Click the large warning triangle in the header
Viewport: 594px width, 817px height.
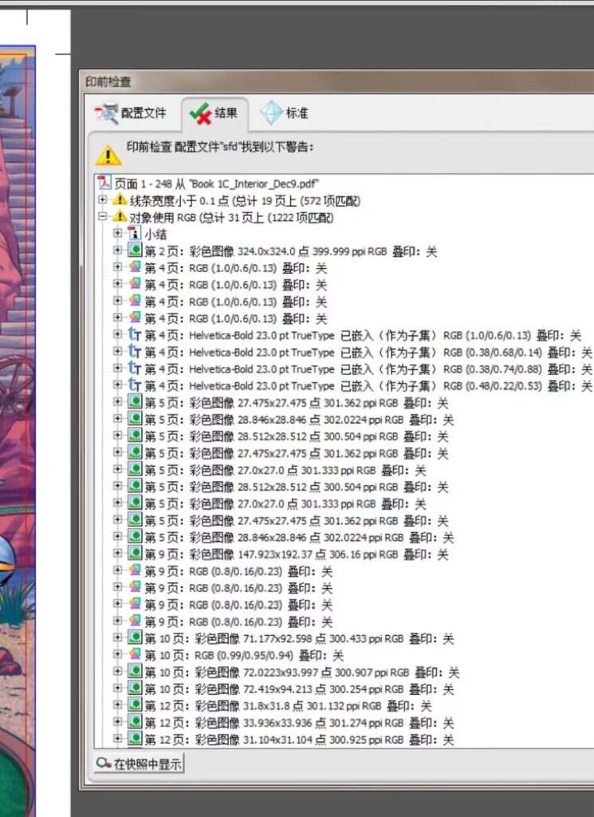[108, 153]
